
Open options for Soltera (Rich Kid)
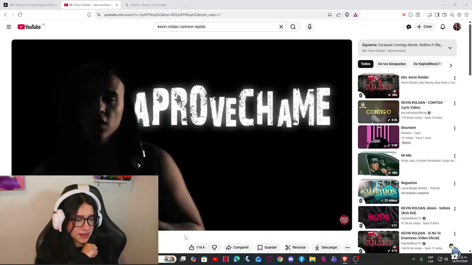point(455,209)
